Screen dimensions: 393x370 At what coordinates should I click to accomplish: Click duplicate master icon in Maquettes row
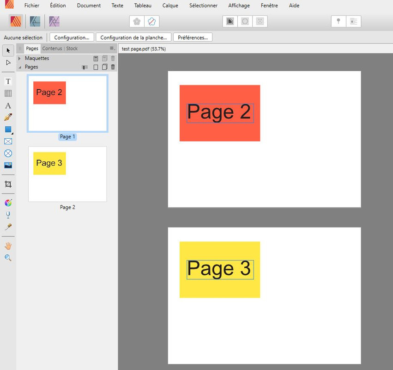point(104,58)
